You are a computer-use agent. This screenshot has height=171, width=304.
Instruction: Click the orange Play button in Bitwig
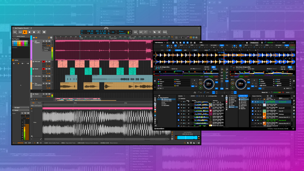pyautogui.click(x=25, y=32)
